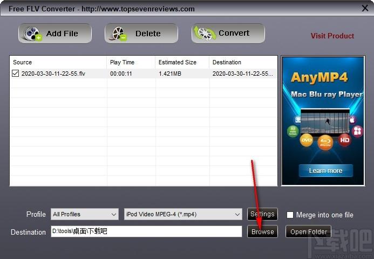Click the AnyMP4 ad banner title

click(x=319, y=77)
